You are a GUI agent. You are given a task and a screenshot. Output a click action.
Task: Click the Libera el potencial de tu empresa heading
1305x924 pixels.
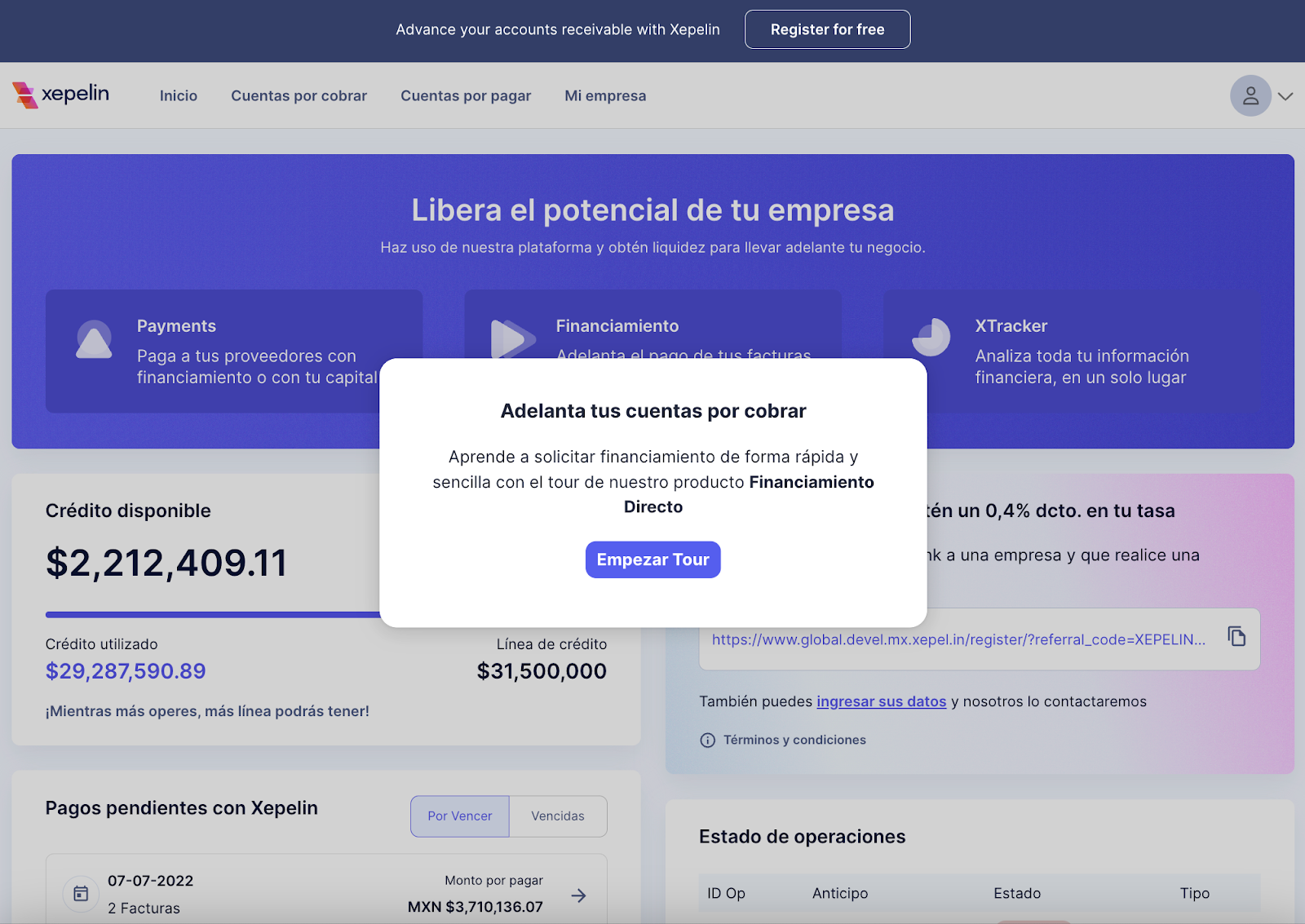(652, 210)
